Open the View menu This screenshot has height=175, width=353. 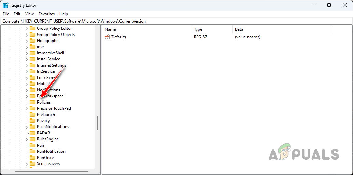point(29,14)
